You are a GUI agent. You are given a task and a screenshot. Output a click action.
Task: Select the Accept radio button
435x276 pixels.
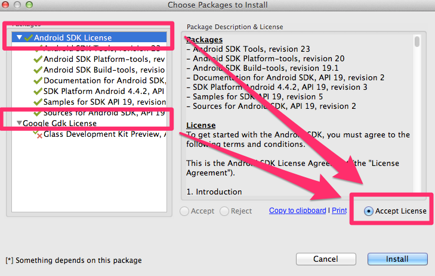pos(184,211)
